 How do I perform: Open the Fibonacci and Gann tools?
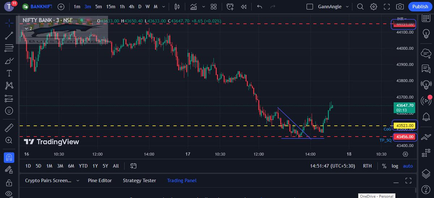click(9, 48)
